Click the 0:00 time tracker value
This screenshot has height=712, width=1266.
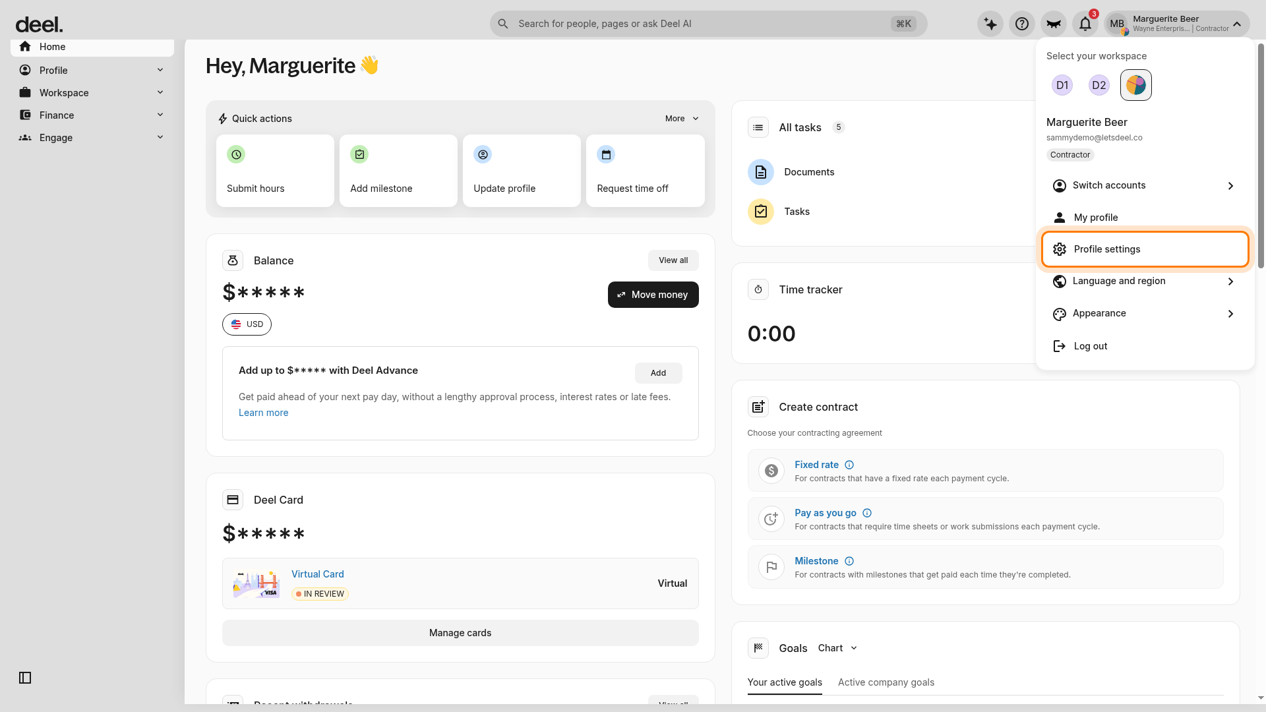771,334
